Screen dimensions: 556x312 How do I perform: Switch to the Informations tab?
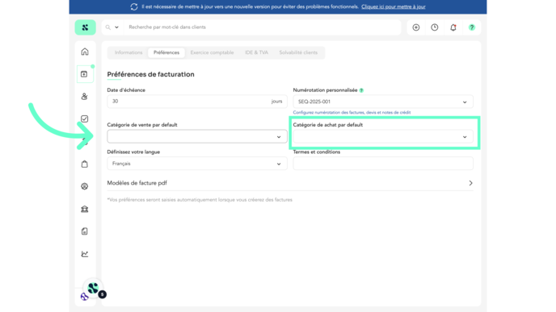128,52
